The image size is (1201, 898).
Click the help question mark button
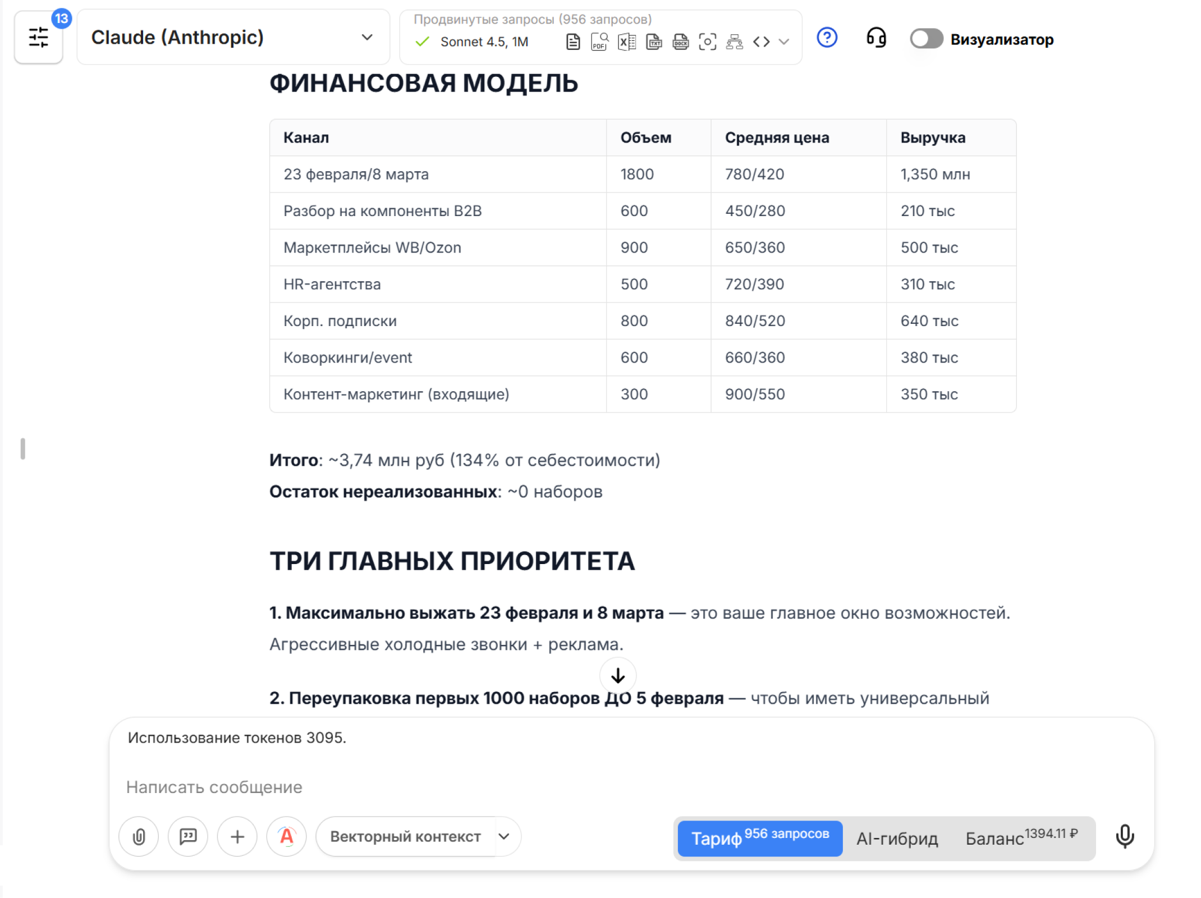[x=826, y=38]
